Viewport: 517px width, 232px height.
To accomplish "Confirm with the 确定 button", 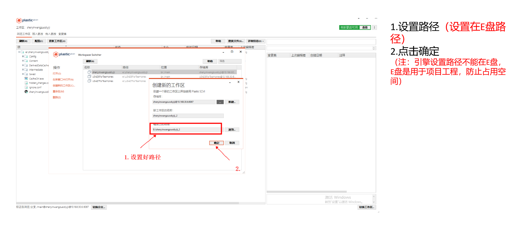I will click(217, 143).
